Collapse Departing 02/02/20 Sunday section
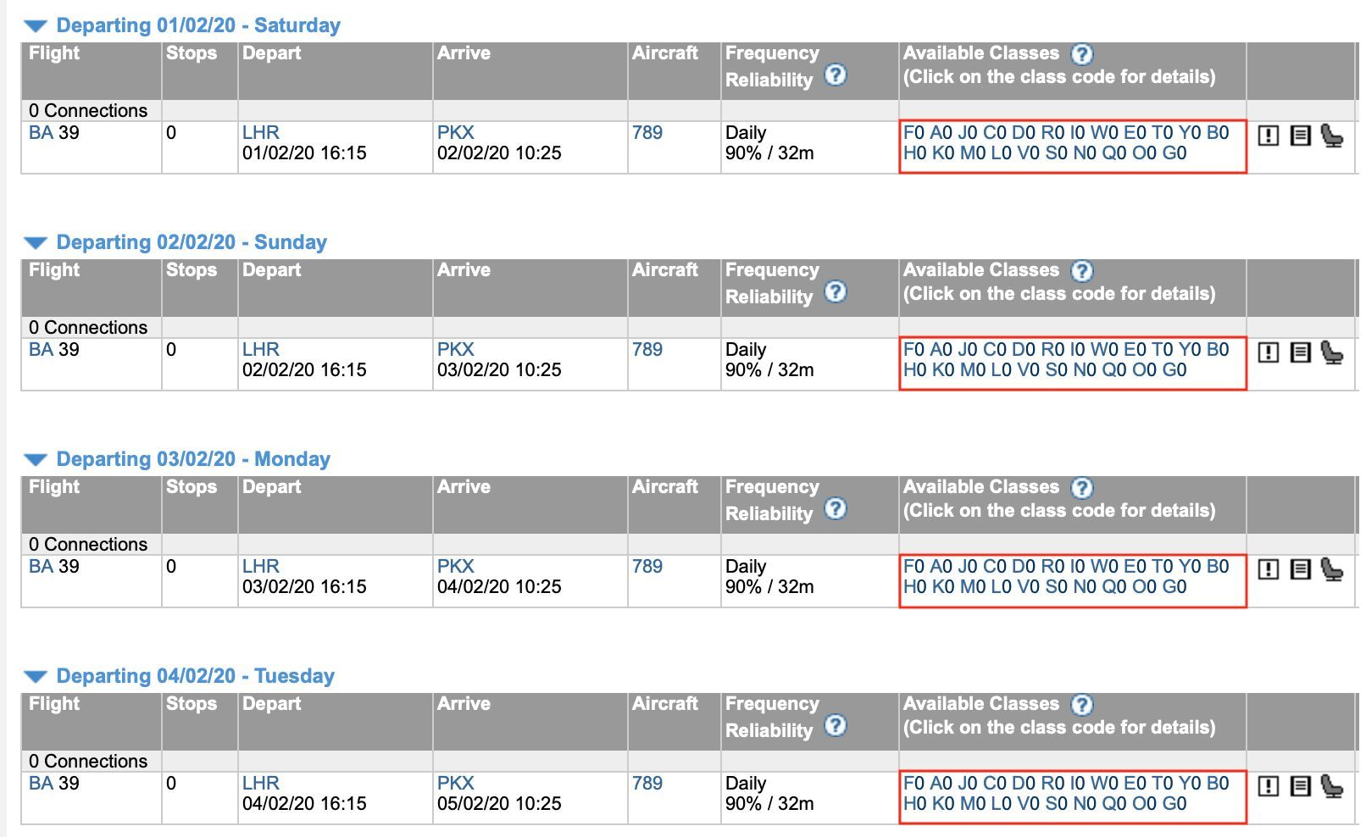Viewport: 1366px width, 837px height. [36, 243]
